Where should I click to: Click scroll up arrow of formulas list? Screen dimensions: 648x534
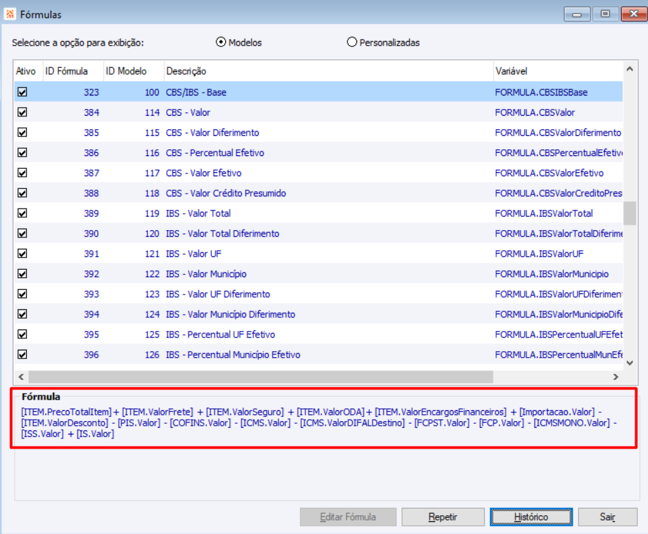(629, 69)
